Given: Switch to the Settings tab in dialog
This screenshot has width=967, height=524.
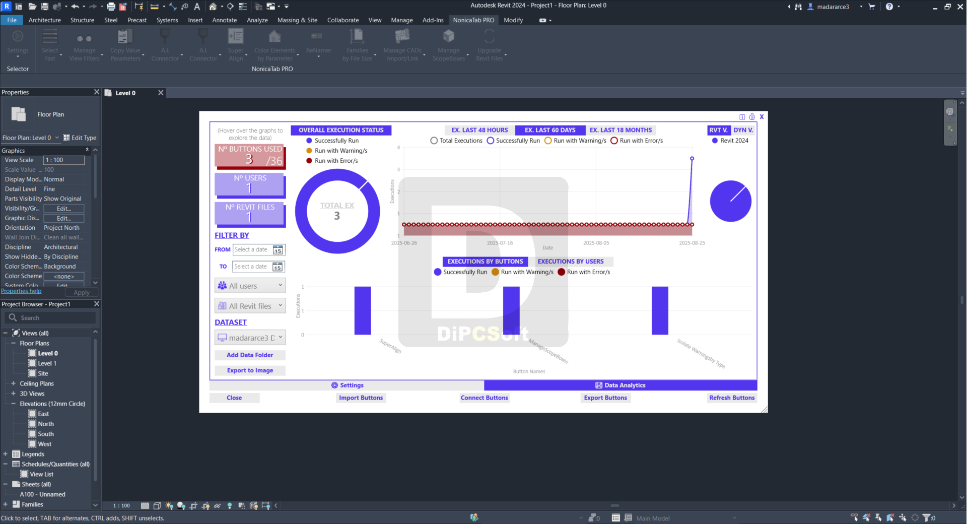Looking at the screenshot, I should 347,385.
